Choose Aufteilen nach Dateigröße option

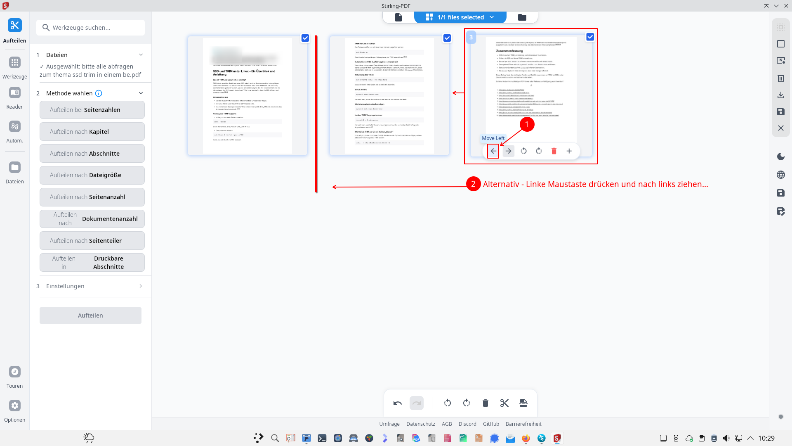92,175
